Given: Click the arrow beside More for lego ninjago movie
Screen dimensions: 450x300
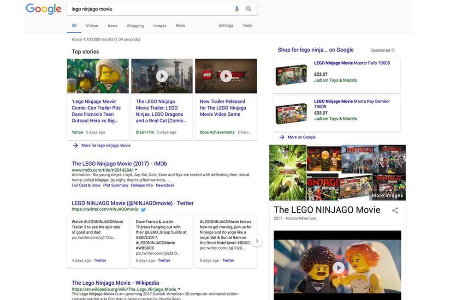Looking at the screenshot, I should (75, 145).
